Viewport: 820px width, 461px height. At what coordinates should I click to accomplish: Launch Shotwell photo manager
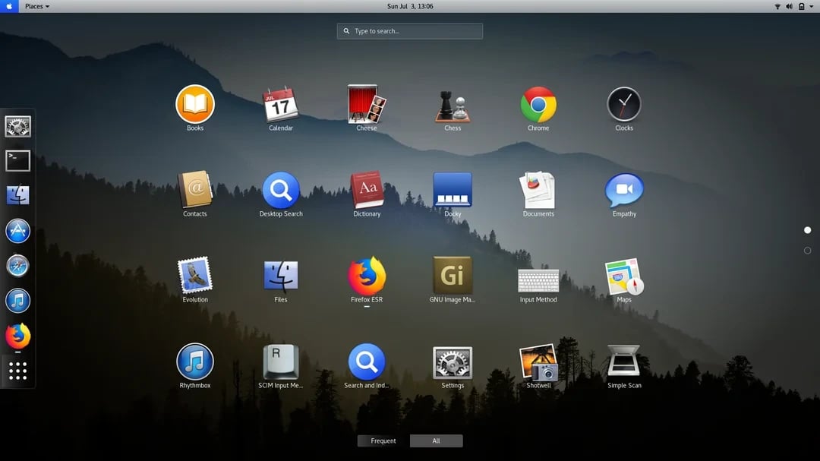tap(538, 362)
